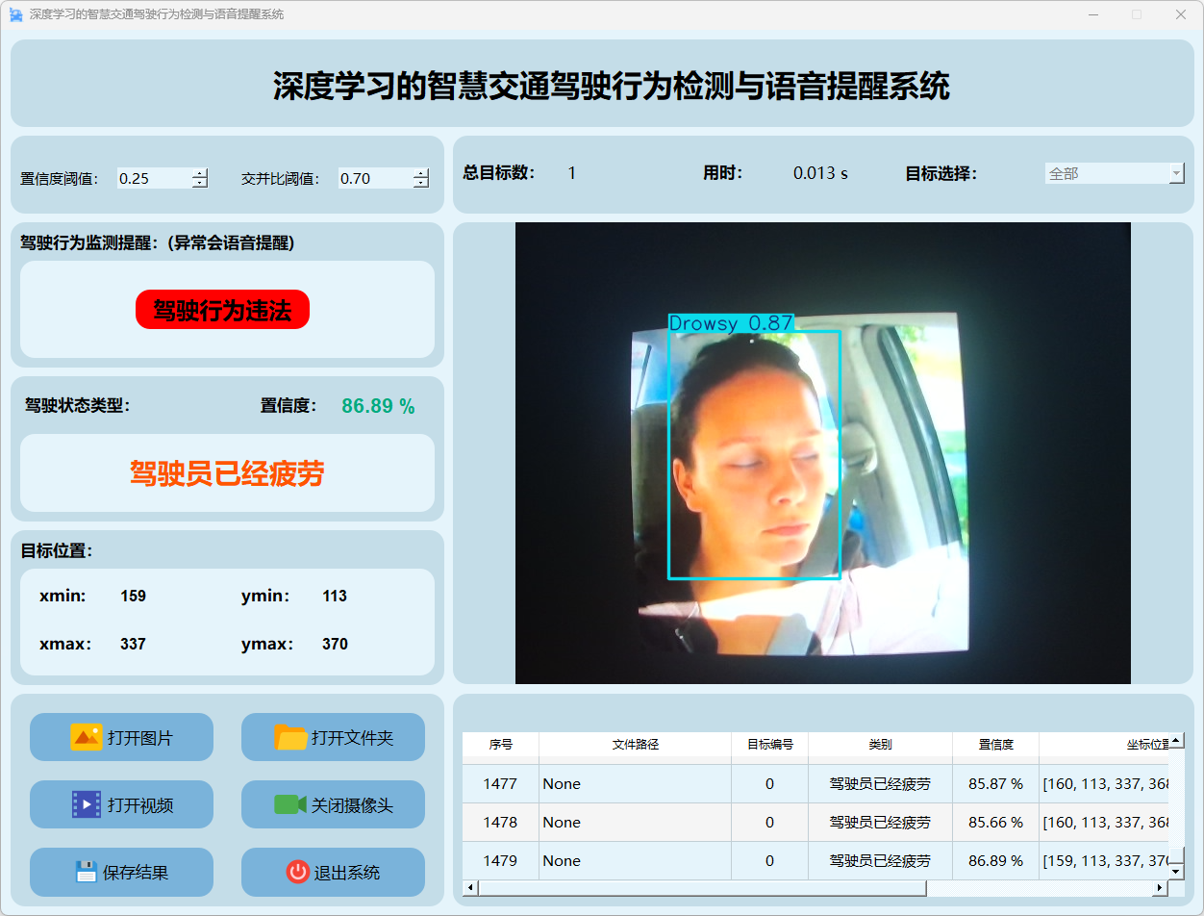Click the floppy disk save icon
The width and height of the screenshot is (1204, 916).
point(87,872)
